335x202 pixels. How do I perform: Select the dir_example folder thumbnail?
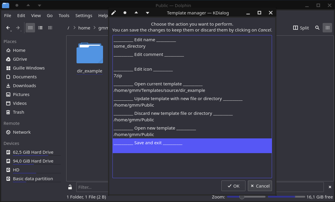tap(90, 53)
